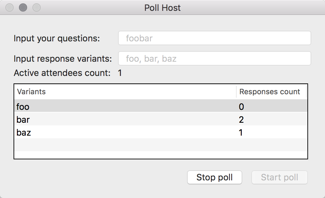Click the "Input your questions:" label

coord(57,38)
